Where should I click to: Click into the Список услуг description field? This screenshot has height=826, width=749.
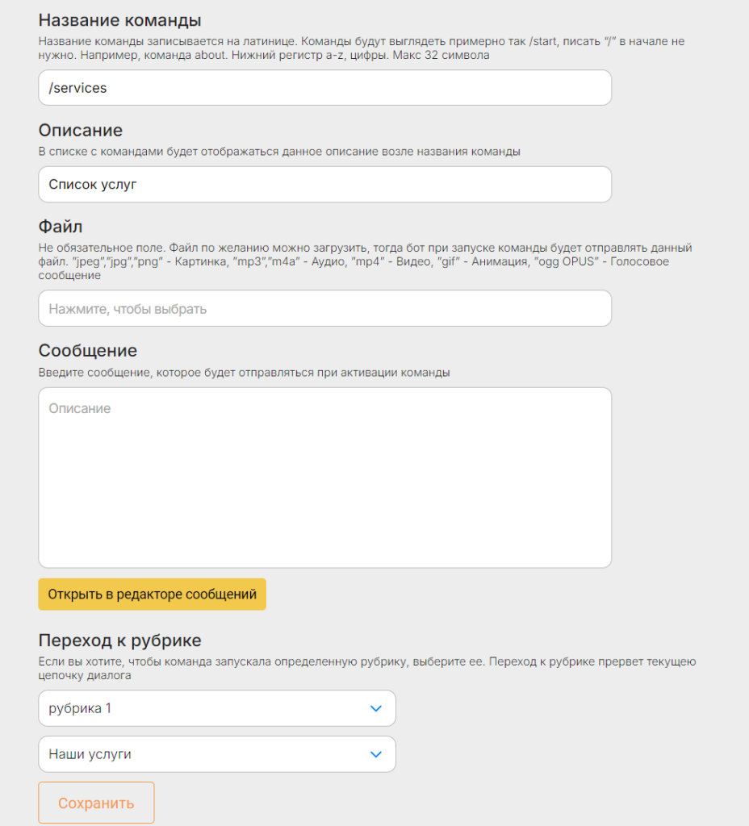pos(324,185)
